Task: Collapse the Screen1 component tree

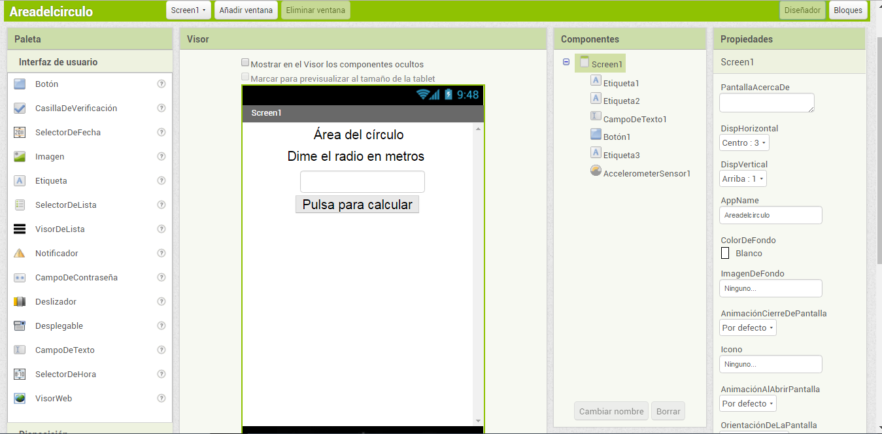Action: click(x=565, y=63)
